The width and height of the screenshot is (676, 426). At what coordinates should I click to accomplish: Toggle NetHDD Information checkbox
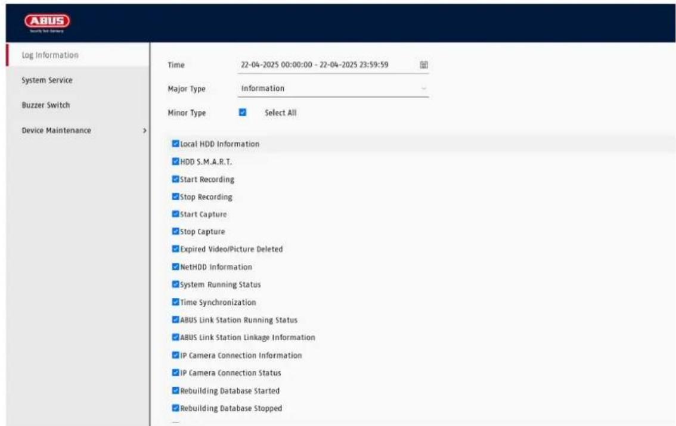(x=175, y=267)
